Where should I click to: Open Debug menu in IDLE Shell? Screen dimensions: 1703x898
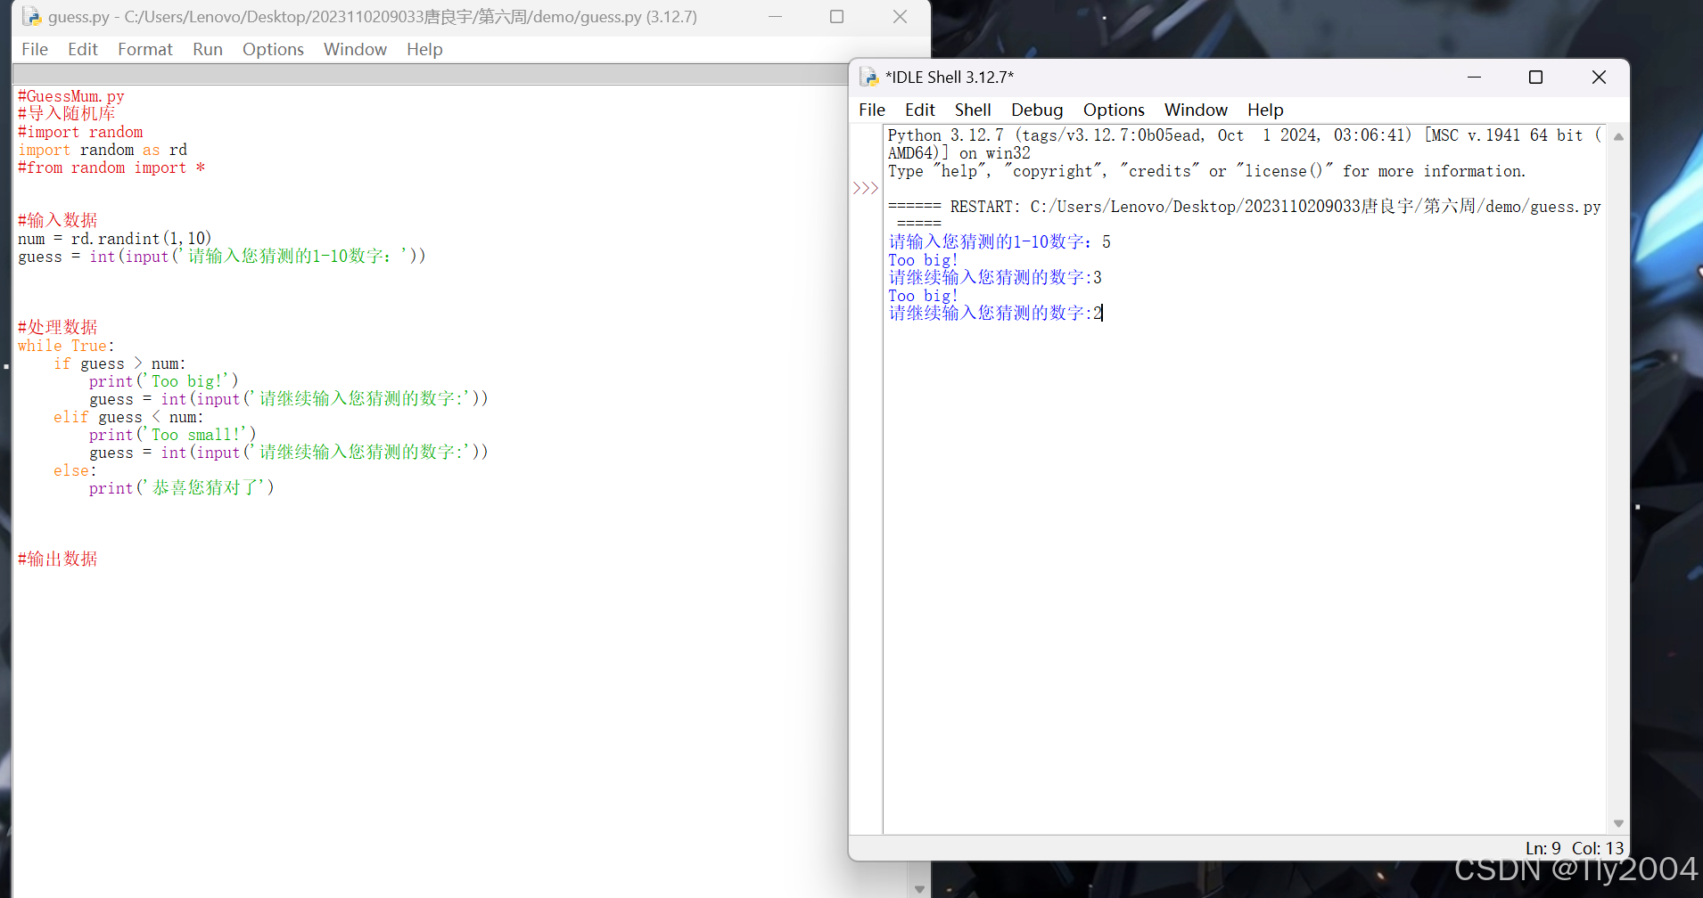pyautogui.click(x=1037, y=110)
